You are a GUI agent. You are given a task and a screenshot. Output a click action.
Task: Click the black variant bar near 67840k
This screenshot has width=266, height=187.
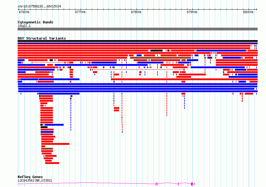157,51
